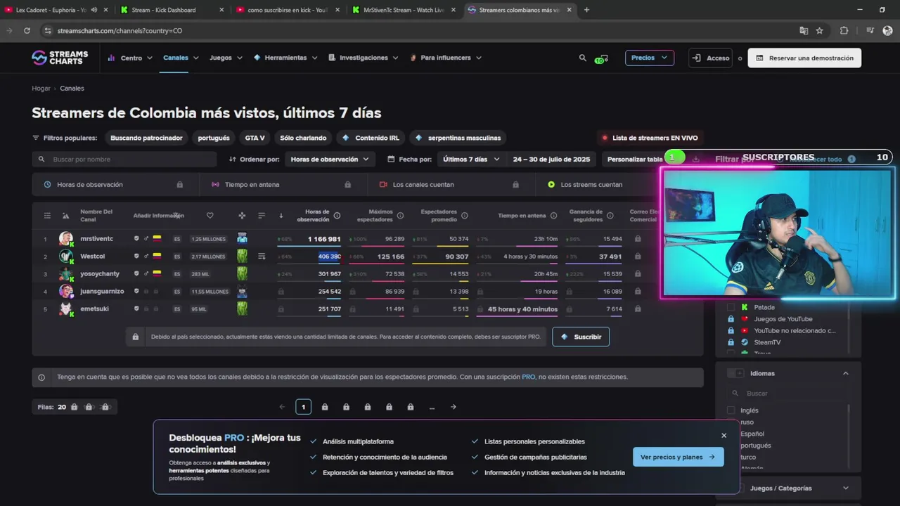Open Lista de streamers EN VIVO
Image resolution: width=900 pixels, height=506 pixels.
(649, 138)
